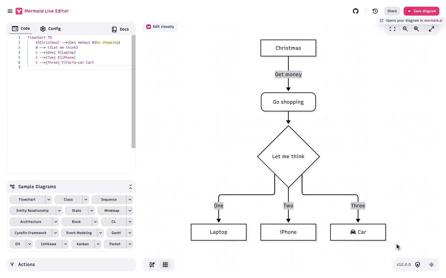Open the State sample dropdown arrow

[x=92, y=211]
